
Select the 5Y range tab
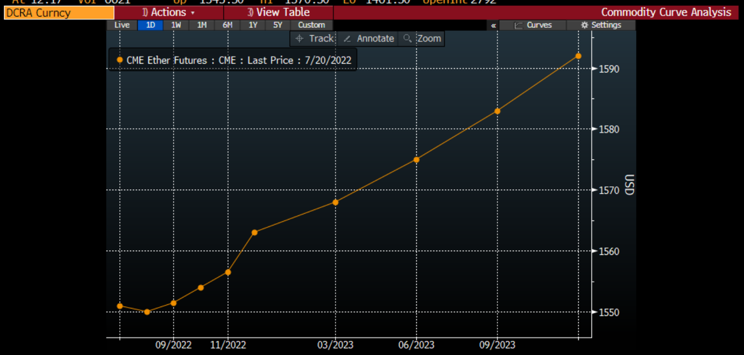[x=278, y=25]
